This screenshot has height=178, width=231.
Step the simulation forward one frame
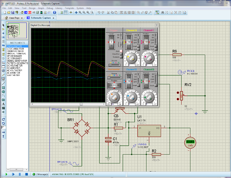13,174
